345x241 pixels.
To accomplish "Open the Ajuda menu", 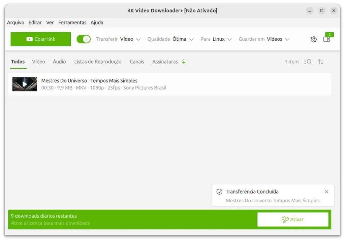I will [97, 23].
